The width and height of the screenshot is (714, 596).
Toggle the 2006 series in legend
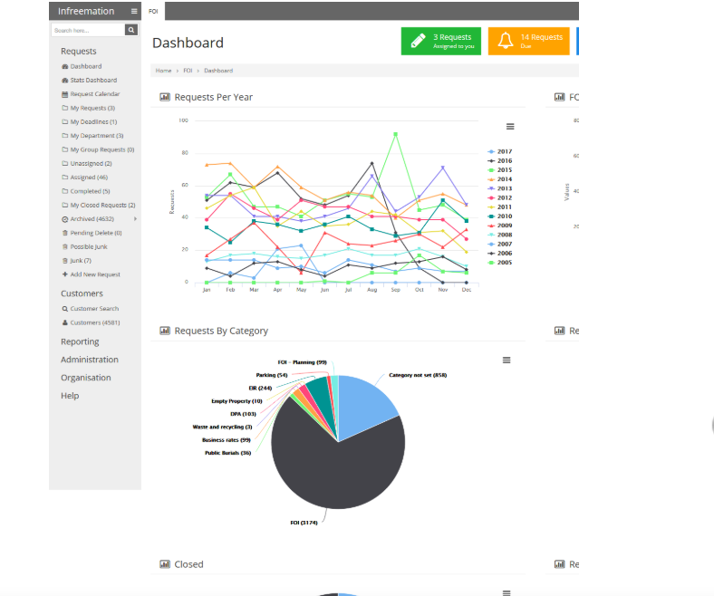click(x=500, y=254)
